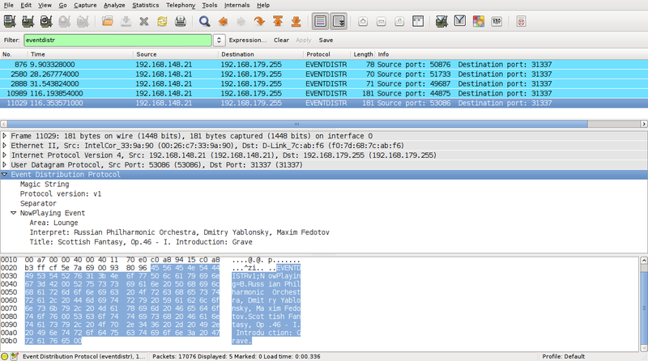This screenshot has width=648, height=361.
Task: Open the Statistics menu
Action: pyautogui.click(x=145, y=5)
